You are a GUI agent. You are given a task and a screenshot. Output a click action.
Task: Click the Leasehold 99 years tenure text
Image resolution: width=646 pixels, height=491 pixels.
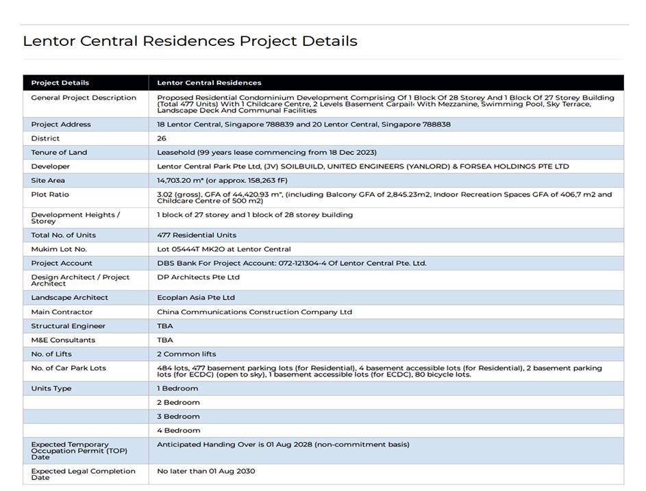tap(266, 153)
